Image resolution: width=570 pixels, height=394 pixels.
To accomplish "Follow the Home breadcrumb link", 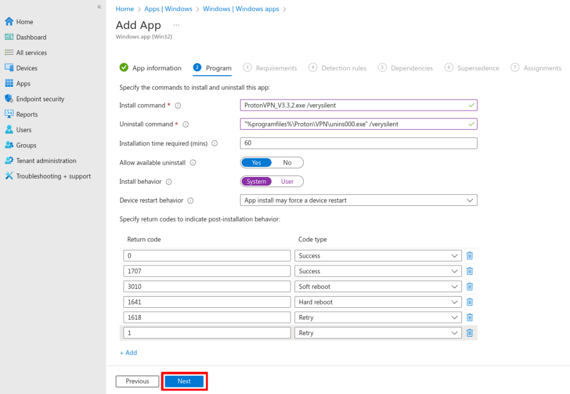I will (x=125, y=9).
